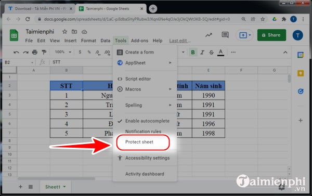312x196 pixels.
Task: Open the Name box dropdown arrow
Action: tap(32, 62)
